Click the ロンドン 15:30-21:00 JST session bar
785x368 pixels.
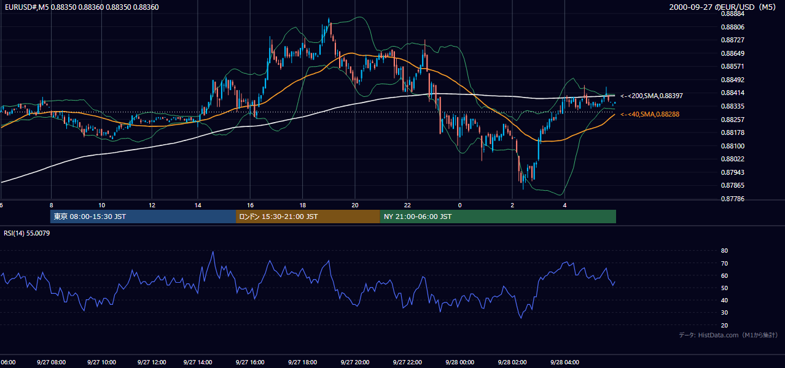click(x=308, y=217)
